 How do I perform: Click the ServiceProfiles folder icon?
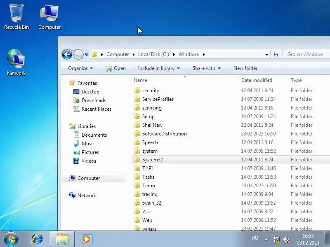click(137, 99)
